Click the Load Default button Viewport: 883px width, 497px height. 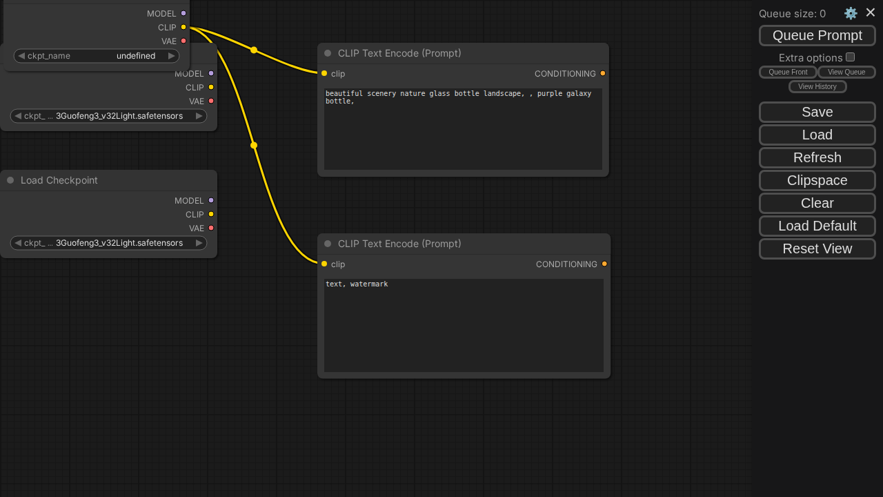(817, 226)
